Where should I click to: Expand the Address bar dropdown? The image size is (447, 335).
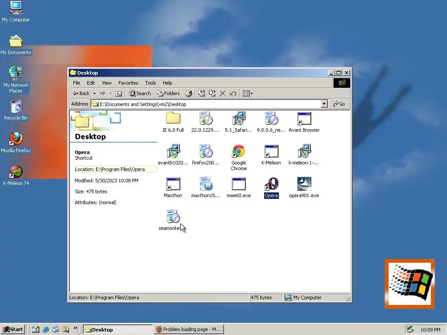[x=324, y=104]
